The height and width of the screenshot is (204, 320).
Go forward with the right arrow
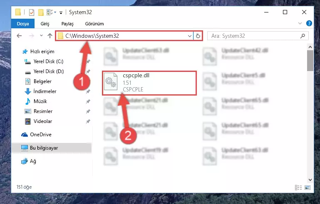coord(32,36)
